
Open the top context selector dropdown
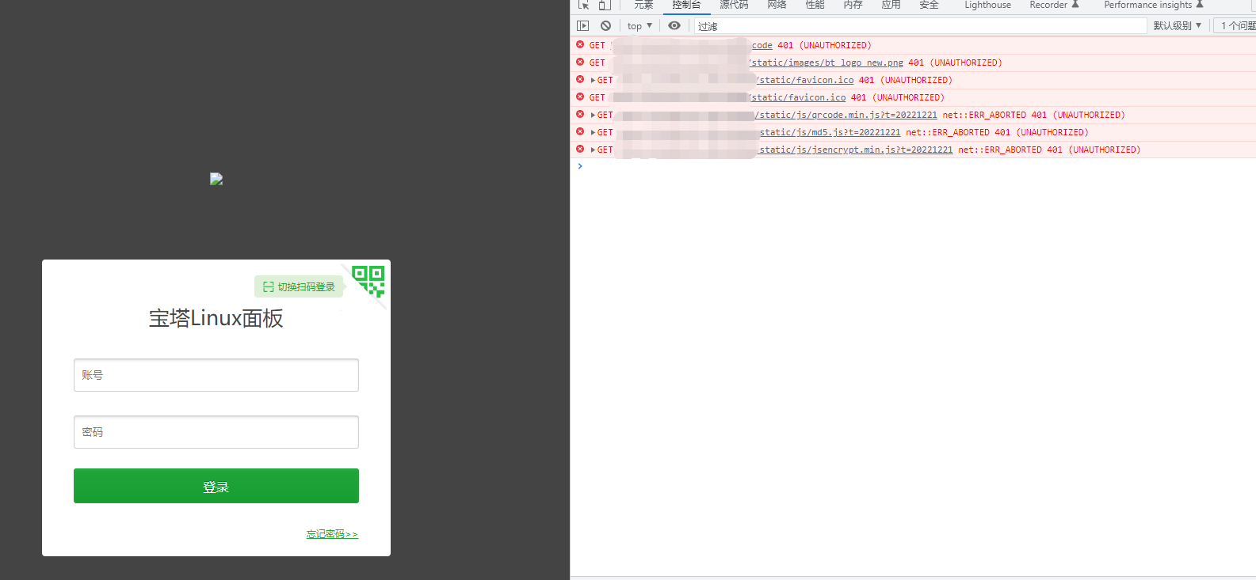(639, 26)
